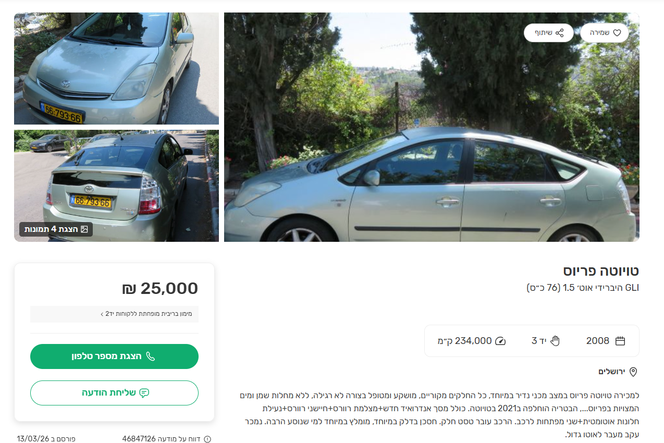Screen dimensions: 664x443
Task: Click the photos icon on הצגת 4 תמונות label
Action: click(x=84, y=229)
